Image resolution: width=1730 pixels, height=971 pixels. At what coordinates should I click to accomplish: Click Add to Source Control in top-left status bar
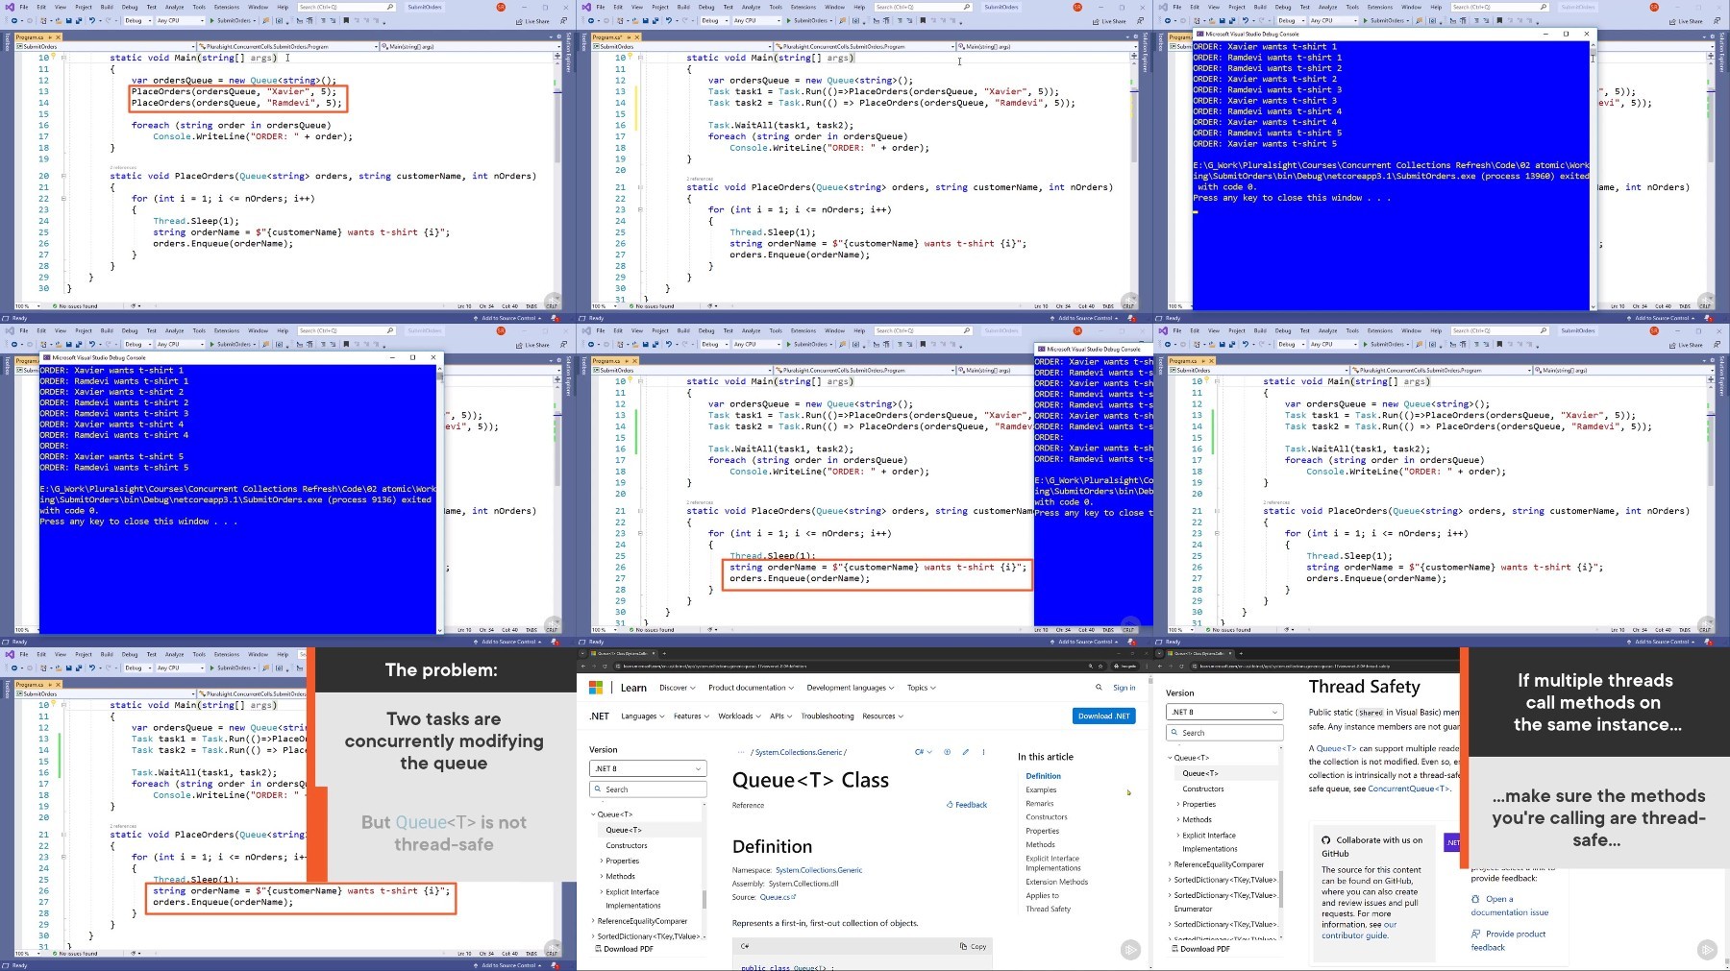[x=508, y=318]
